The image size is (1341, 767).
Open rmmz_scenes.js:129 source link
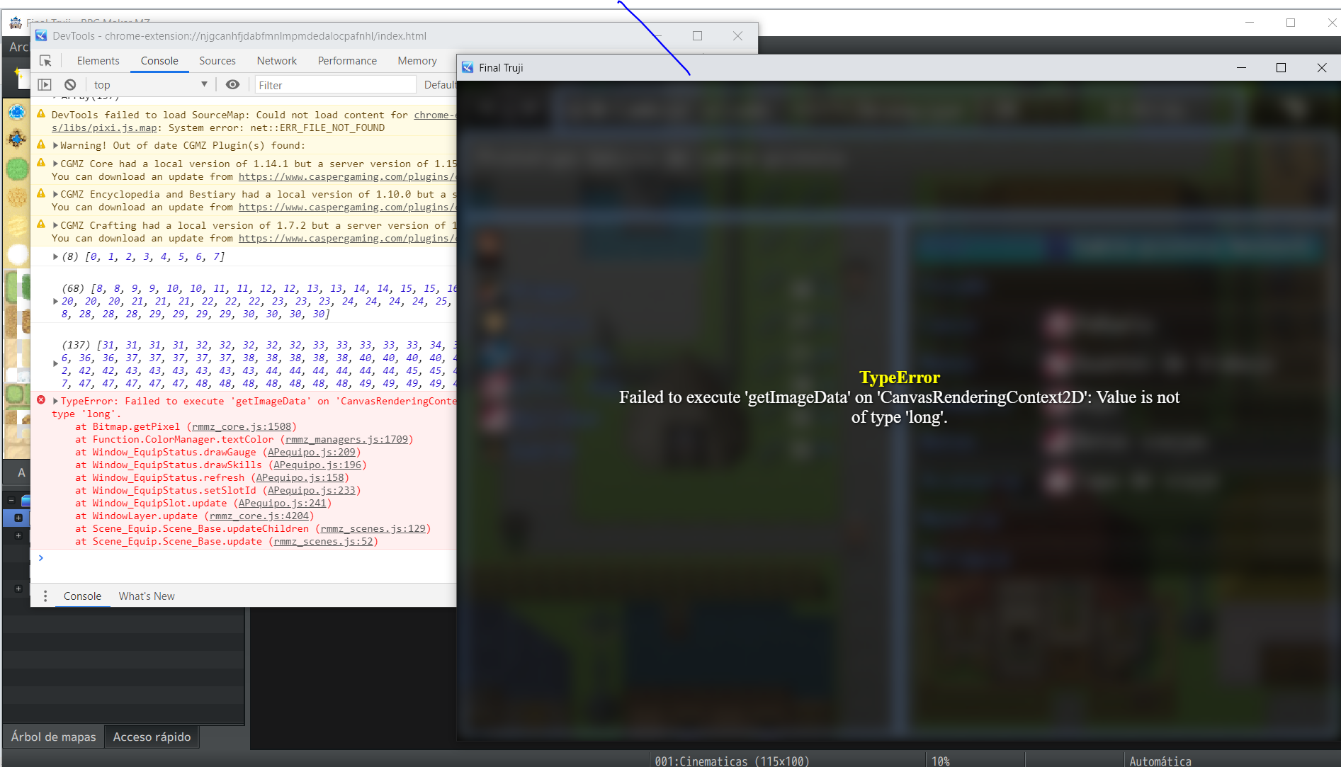pyautogui.click(x=373, y=528)
